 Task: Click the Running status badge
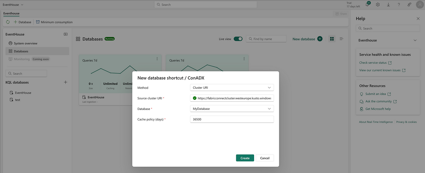[x=110, y=39]
